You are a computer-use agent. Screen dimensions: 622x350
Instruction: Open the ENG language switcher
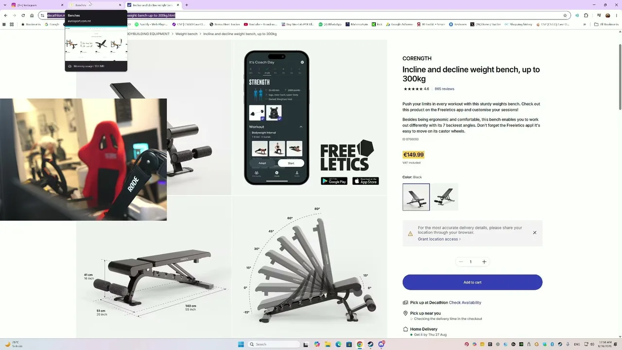tap(577, 344)
